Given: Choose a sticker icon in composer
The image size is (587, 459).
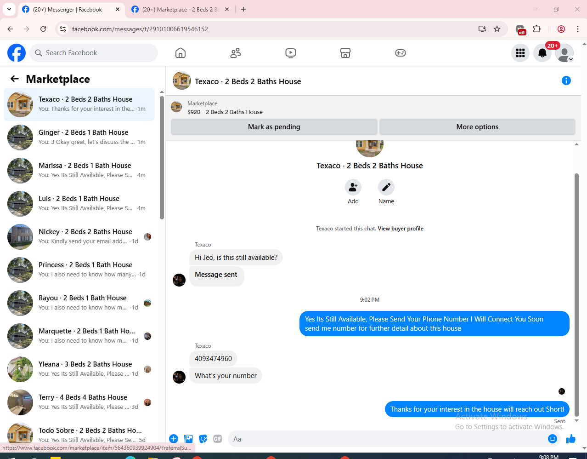Looking at the screenshot, I should click(x=203, y=439).
